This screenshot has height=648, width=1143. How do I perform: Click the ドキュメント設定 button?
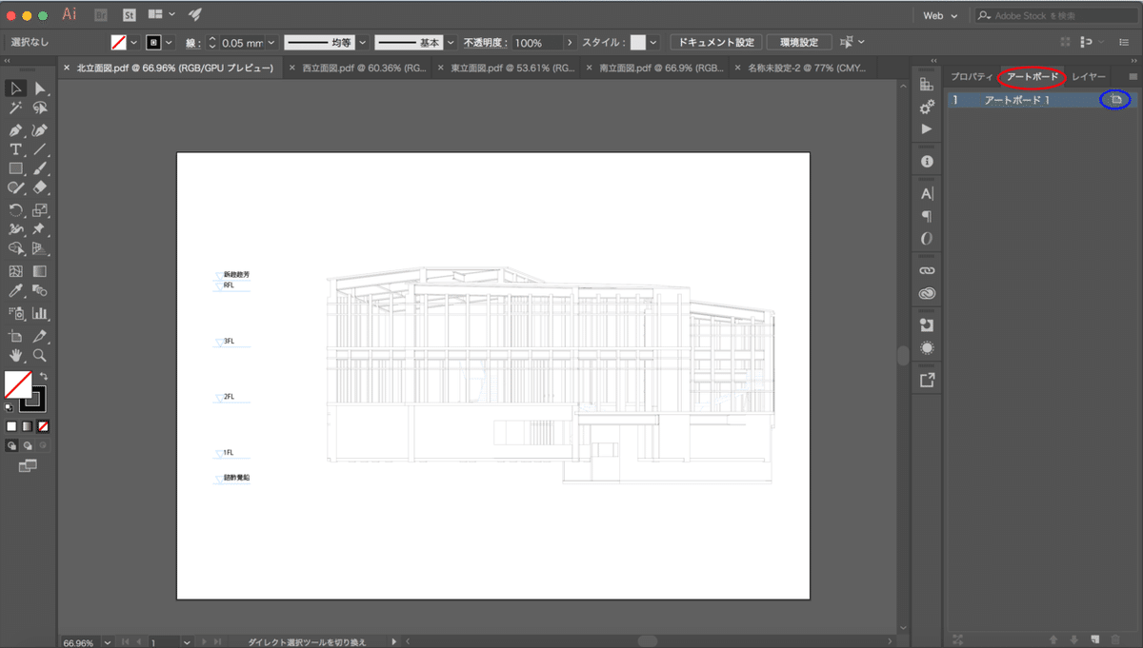click(x=715, y=43)
